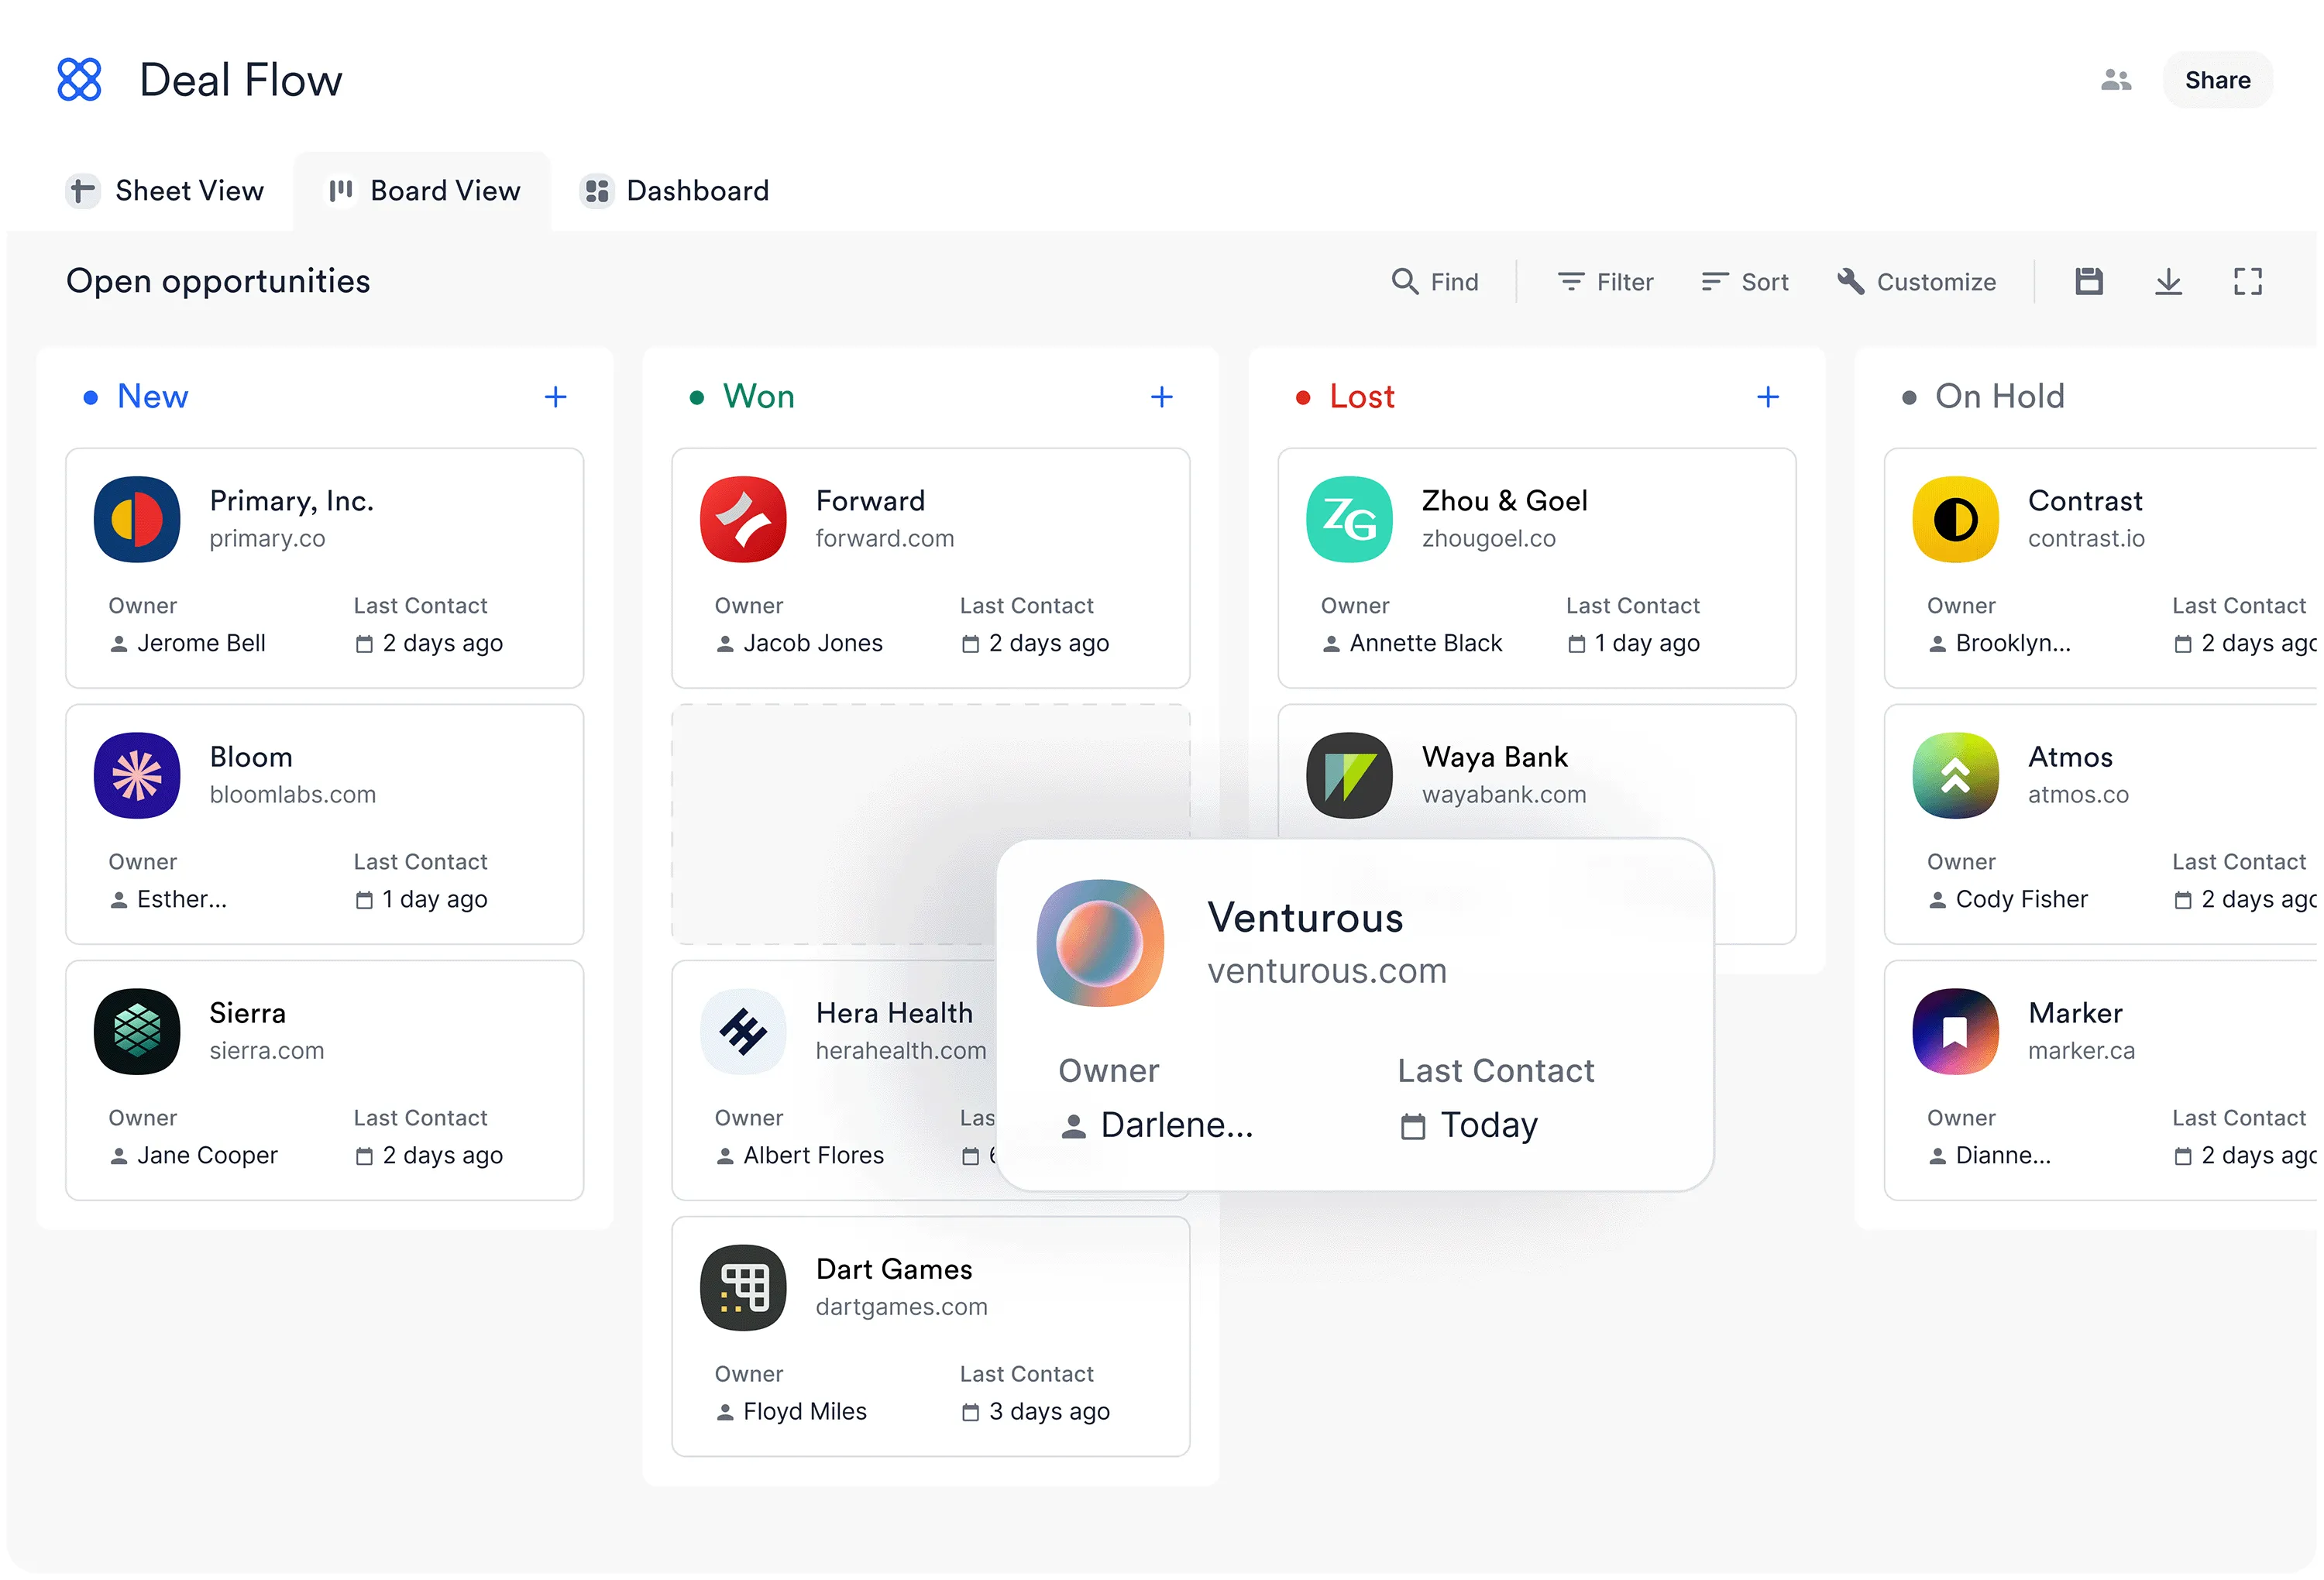
Task: Click the Share button
Action: coord(2217,80)
